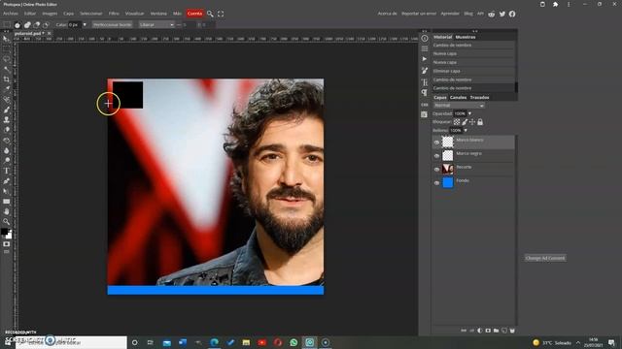Click the red Cuenta button
Screen dimensions: 622x349
[194, 14]
